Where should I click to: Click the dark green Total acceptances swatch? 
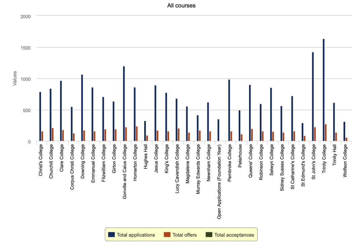pos(209,235)
